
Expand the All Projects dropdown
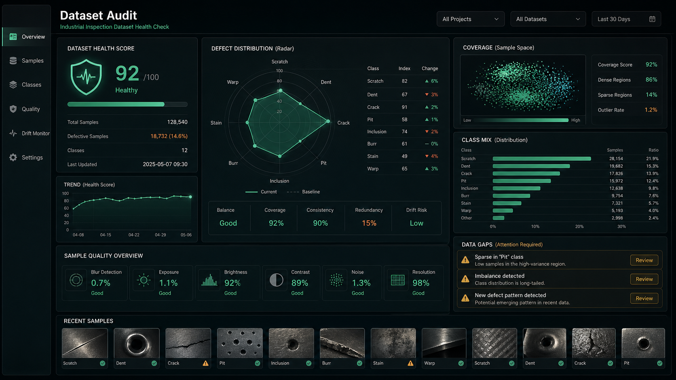click(x=471, y=19)
